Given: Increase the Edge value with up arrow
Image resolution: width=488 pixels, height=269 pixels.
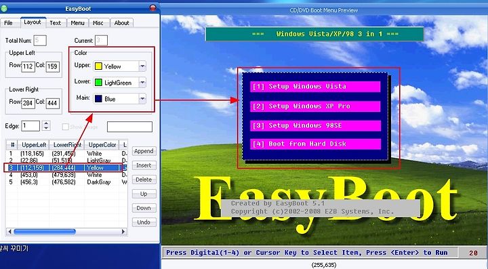Looking at the screenshot, I should pos(46,123).
